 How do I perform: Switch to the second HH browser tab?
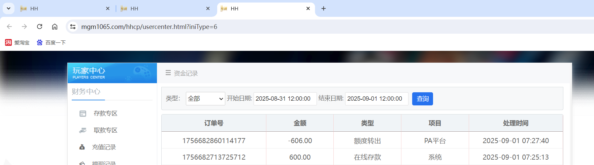[x=165, y=8]
